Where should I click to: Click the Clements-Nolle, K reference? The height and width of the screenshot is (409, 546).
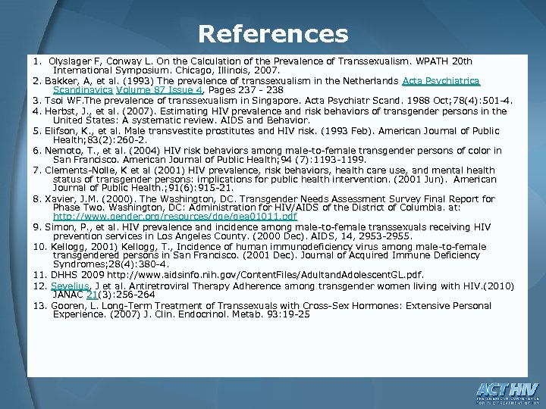pos(265,179)
